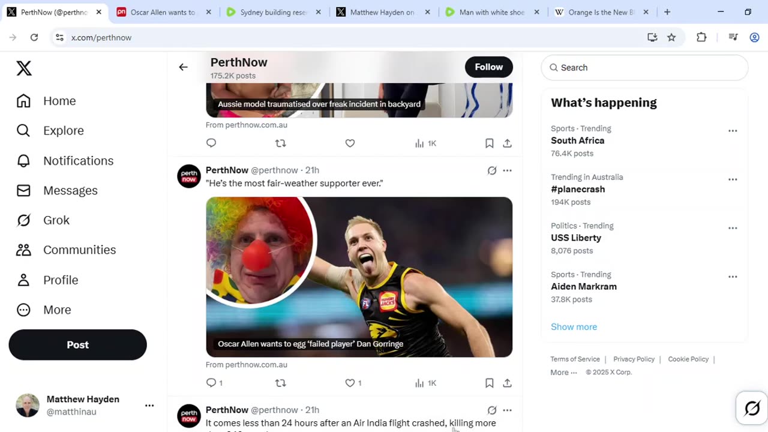Open Grok in the sidebar
768x432 pixels.
(43, 220)
